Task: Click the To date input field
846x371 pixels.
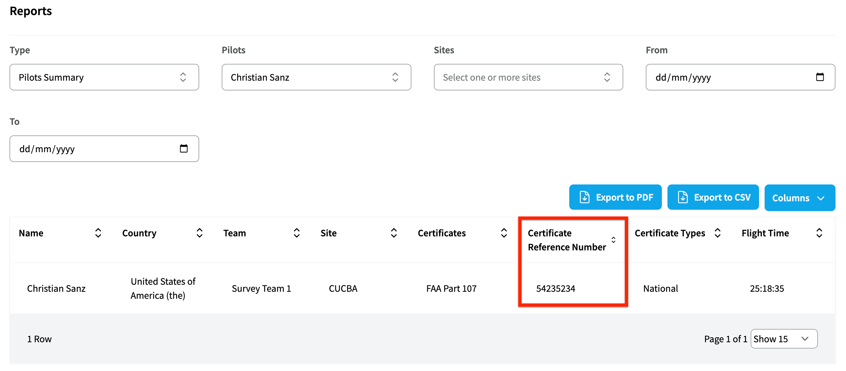Action: [88, 148]
